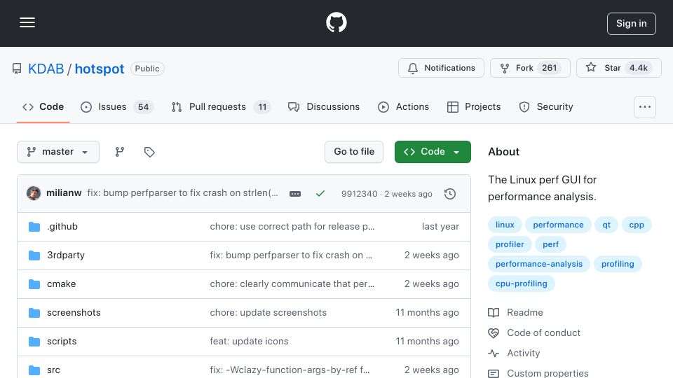Screen dimensions: 673x378
Task: Open 'fix: -Wclazy-function-args-by-ref' commit message
Action: [290, 370]
